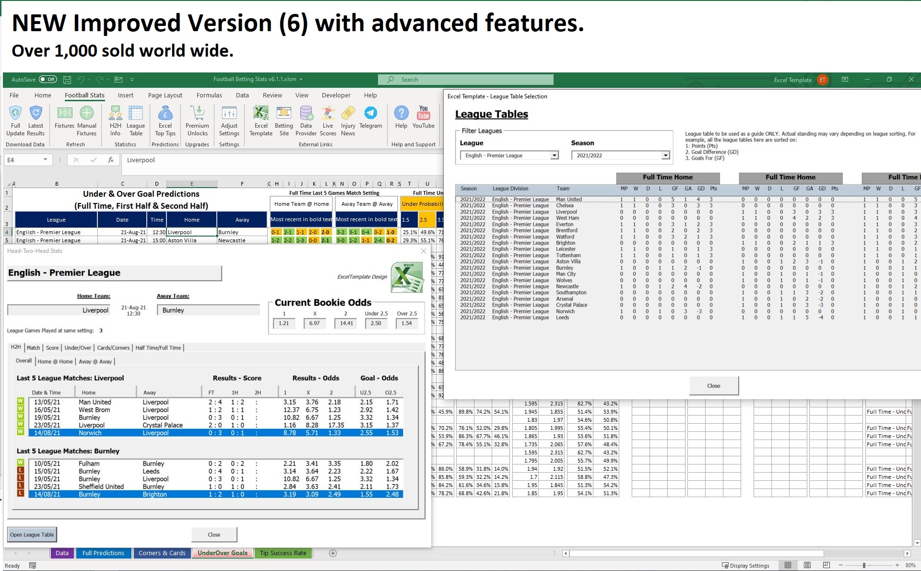Switch to Page Break Preview view
This screenshot has width=921, height=571.
coord(826,565)
